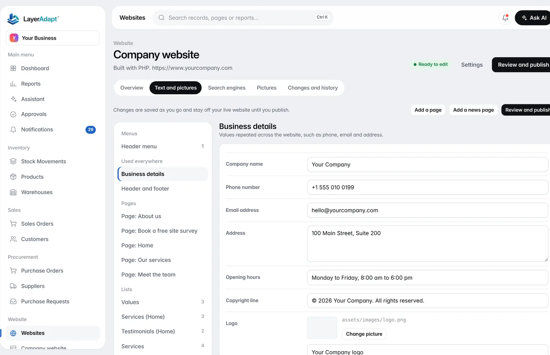Click the Phone number input field

pyautogui.click(x=427, y=188)
